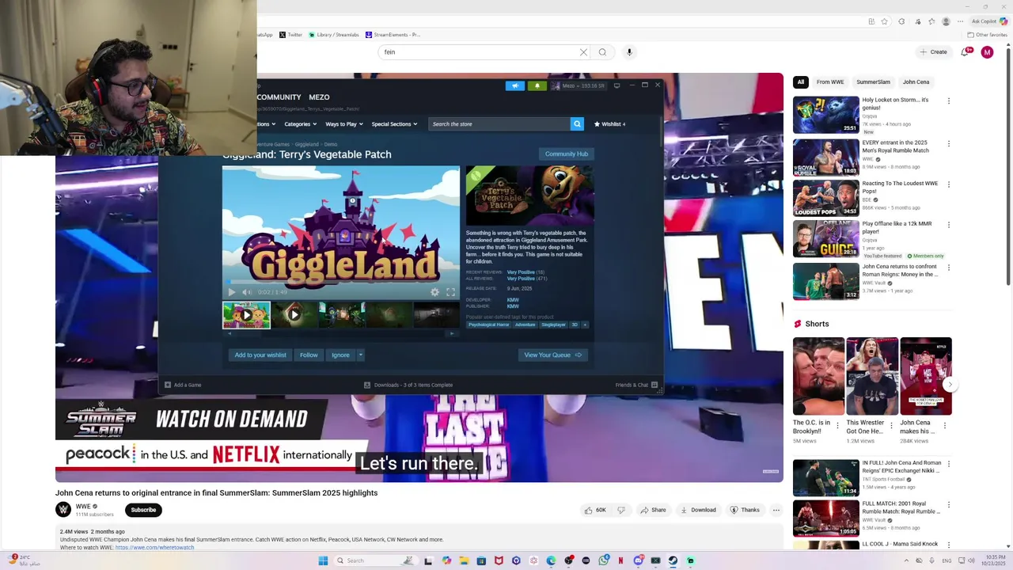Click the taskbar Search box

click(376, 560)
